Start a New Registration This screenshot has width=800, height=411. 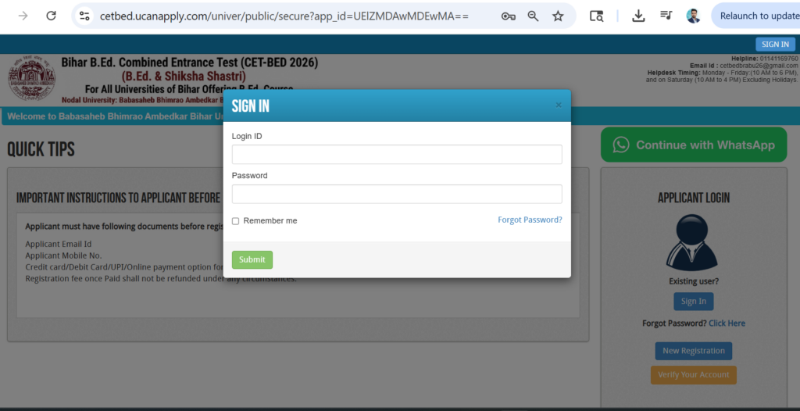694,351
